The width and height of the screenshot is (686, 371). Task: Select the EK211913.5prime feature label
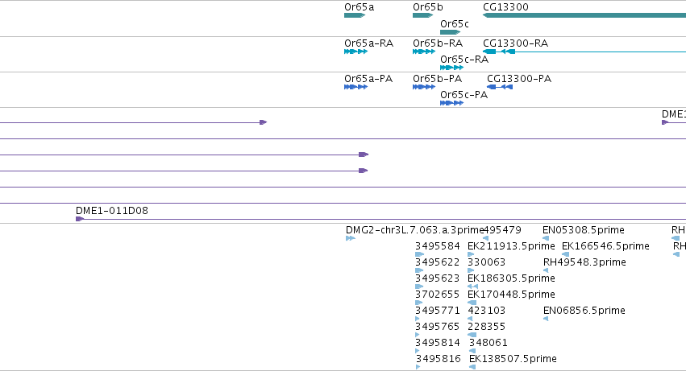511,246
